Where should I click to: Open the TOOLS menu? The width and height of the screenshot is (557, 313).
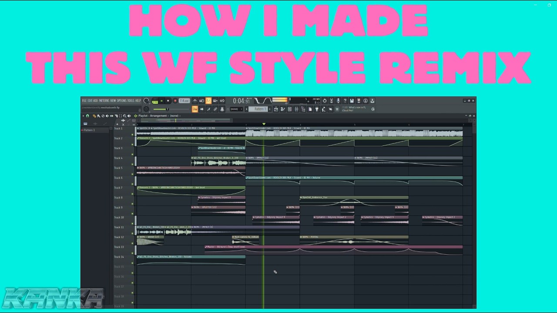(131, 101)
